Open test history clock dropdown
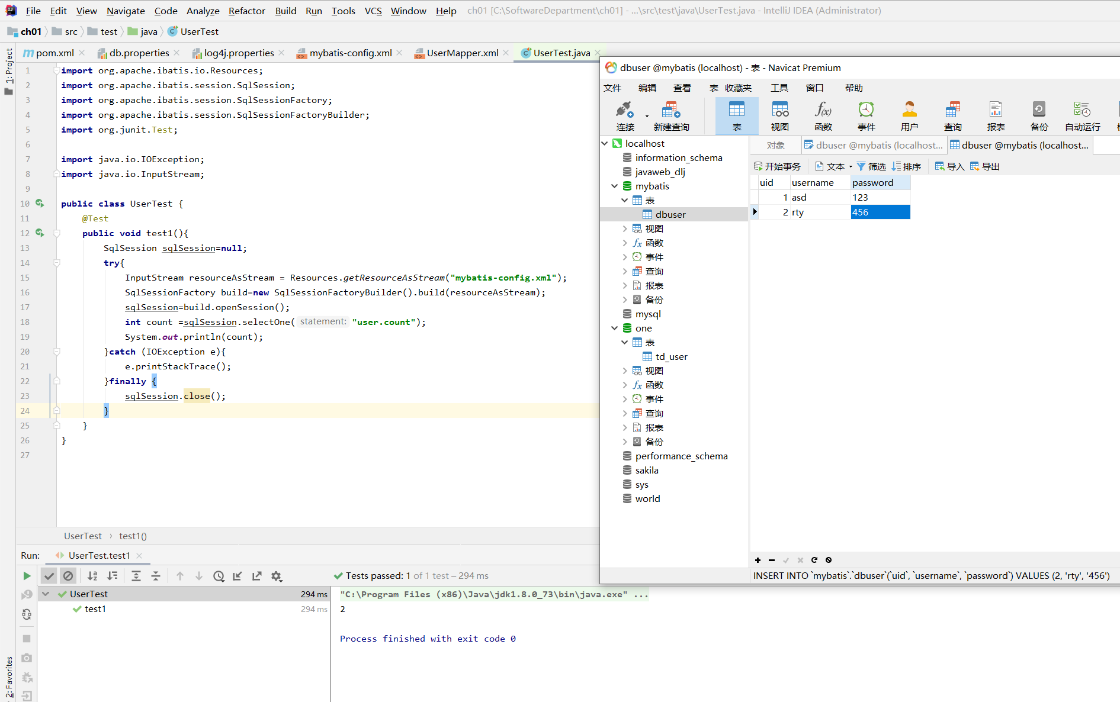Image resolution: width=1120 pixels, height=702 pixels. (x=219, y=576)
